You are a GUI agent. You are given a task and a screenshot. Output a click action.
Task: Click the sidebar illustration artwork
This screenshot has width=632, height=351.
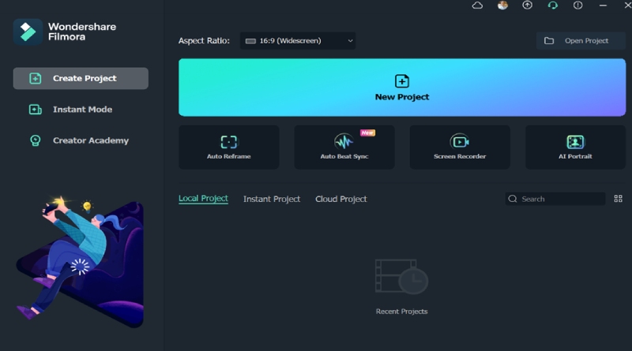(80, 262)
